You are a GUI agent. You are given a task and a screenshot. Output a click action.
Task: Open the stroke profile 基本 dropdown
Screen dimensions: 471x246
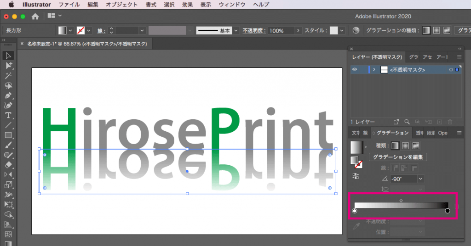tap(236, 31)
